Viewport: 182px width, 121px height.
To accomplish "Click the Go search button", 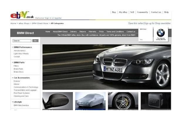I will pyautogui.click(x=36, y=41).
